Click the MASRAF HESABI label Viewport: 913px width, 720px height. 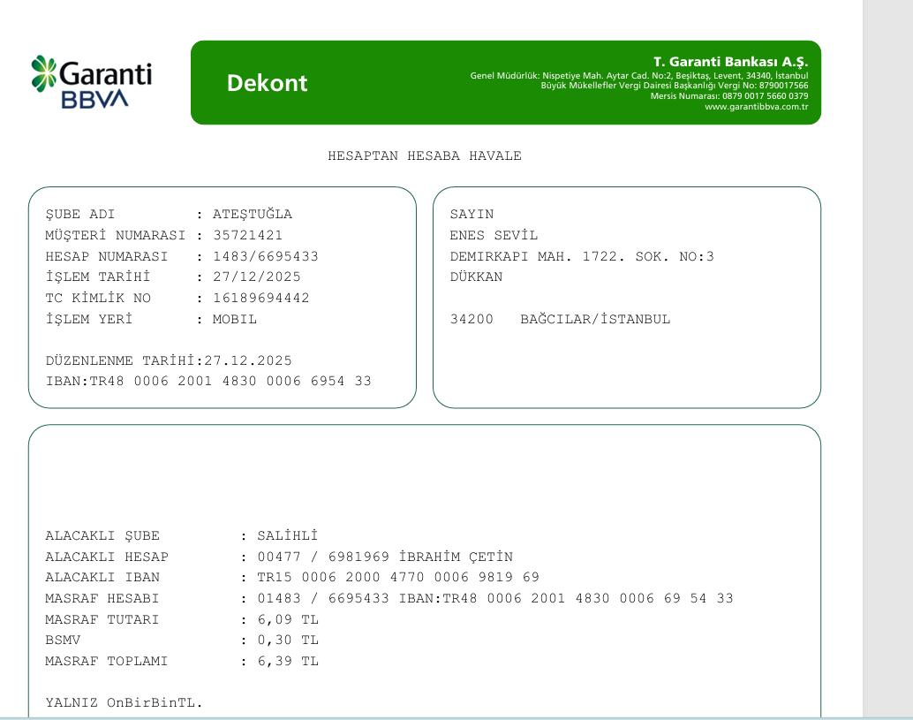pos(102,598)
